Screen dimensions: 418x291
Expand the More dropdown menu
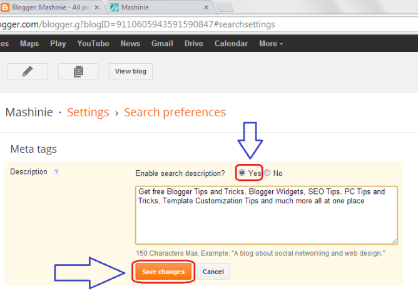(x=271, y=43)
